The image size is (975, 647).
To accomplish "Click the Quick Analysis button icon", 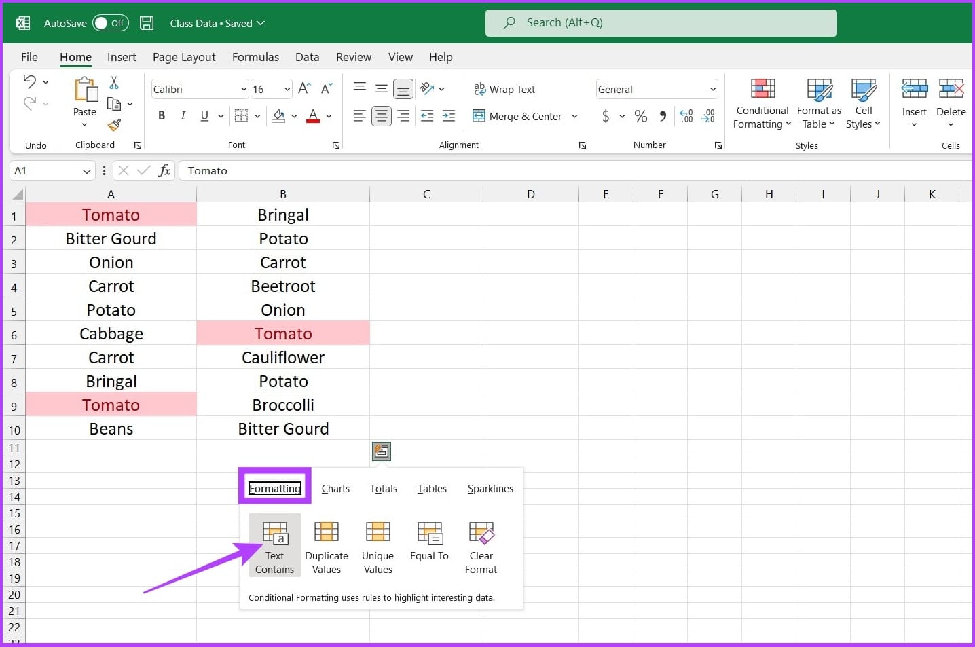I will (x=382, y=451).
